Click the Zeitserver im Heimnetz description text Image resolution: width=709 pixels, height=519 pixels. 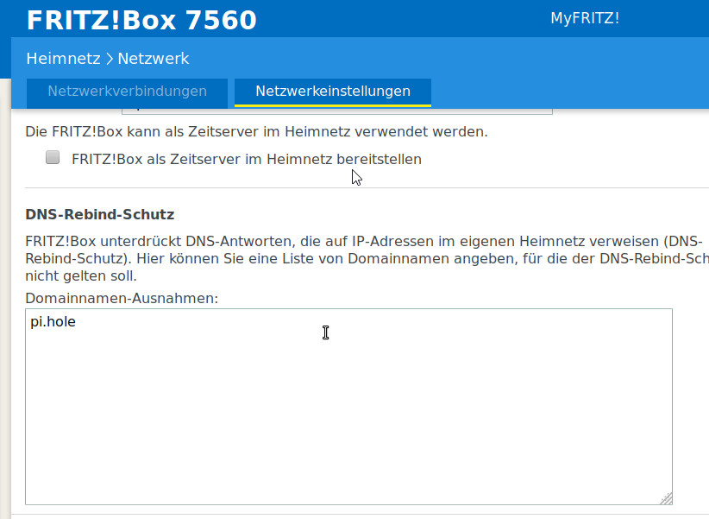tap(256, 132)
